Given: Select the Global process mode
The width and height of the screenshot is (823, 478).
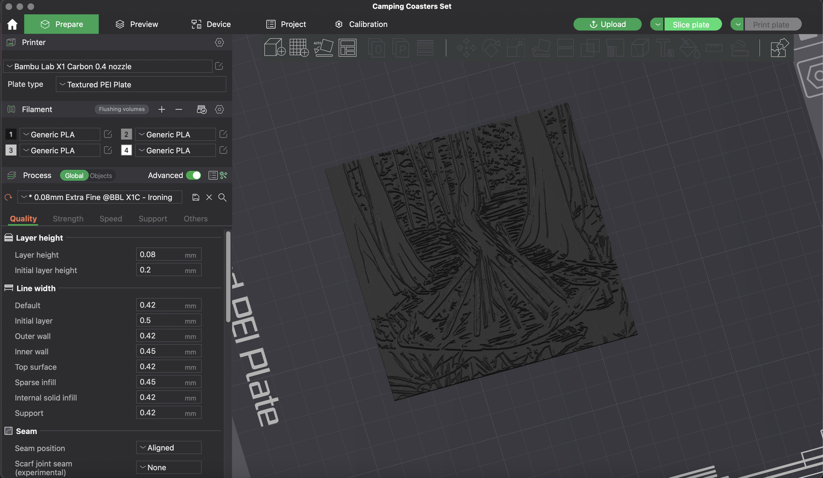Looking at the screenshot, I should pos(74,176).
